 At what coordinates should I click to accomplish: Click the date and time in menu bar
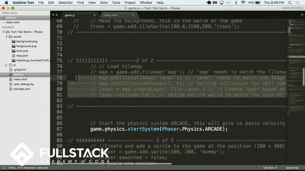tap(274, 2)
